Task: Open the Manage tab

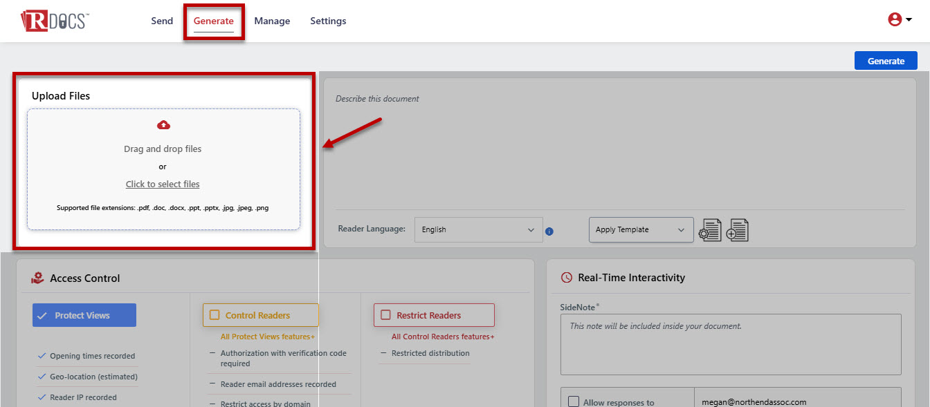Action: pyautogui.click(x=272, y=21)
